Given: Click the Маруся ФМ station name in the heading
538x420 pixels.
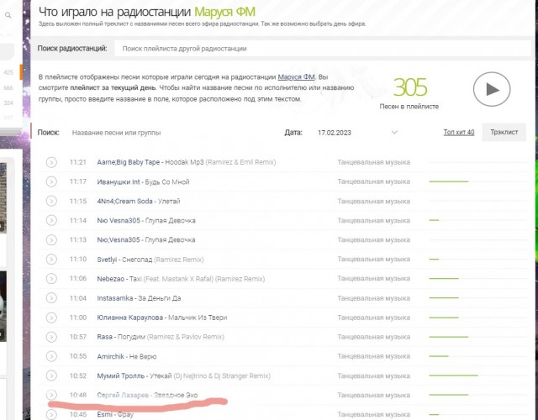Looking at the screenshot, I should [x=224, y=12].
